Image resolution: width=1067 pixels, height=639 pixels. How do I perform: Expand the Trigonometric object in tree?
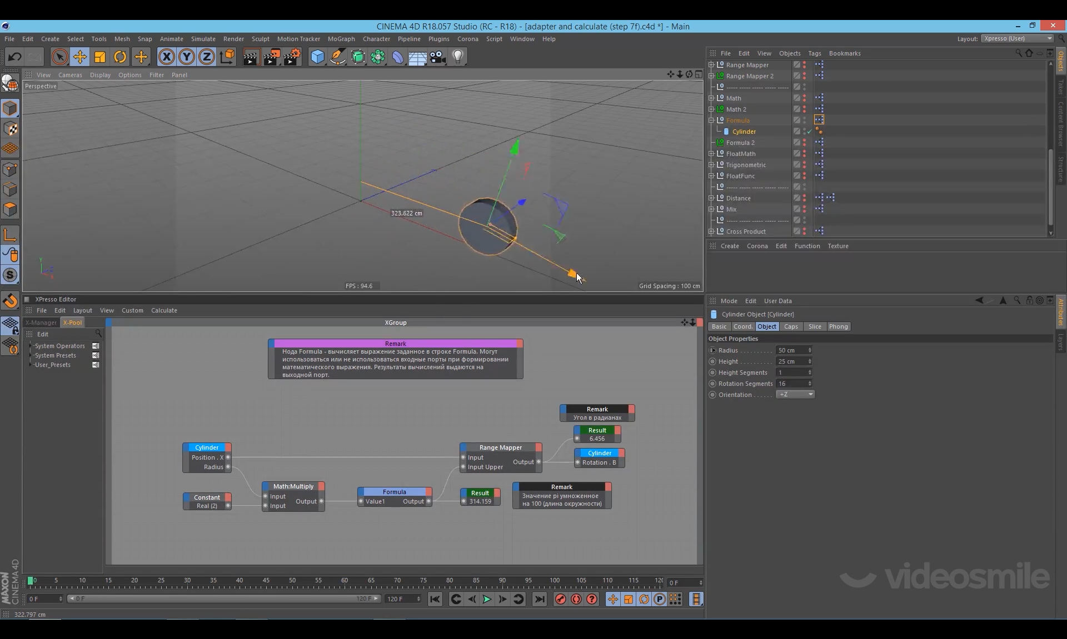pos(711,165)
